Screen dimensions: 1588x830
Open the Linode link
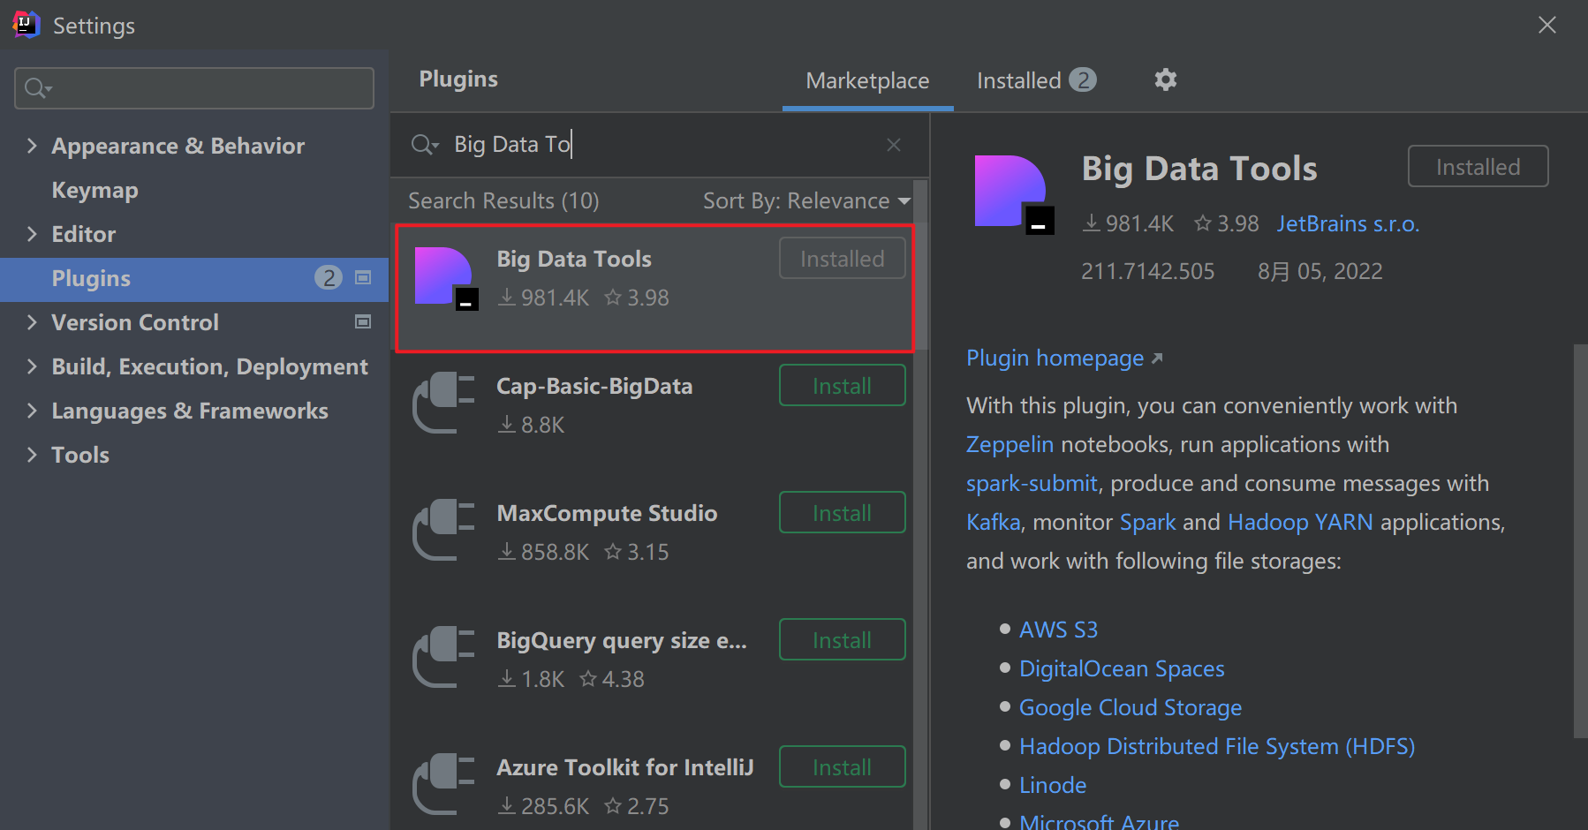click(1053, 785)
